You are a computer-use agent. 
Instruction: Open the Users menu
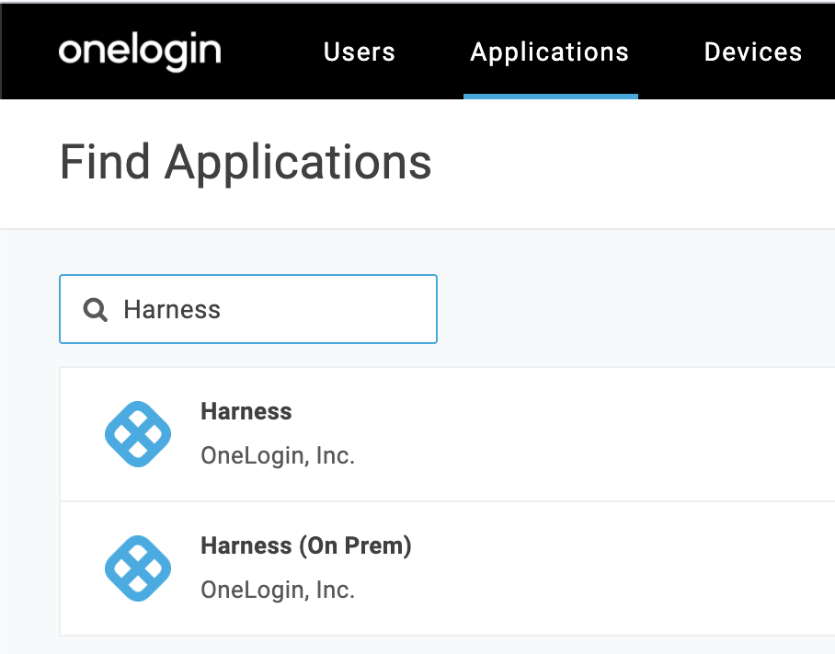(x=360, y=52)
